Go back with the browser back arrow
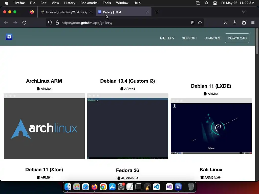259x194 pixels. [x=6, y=22]
